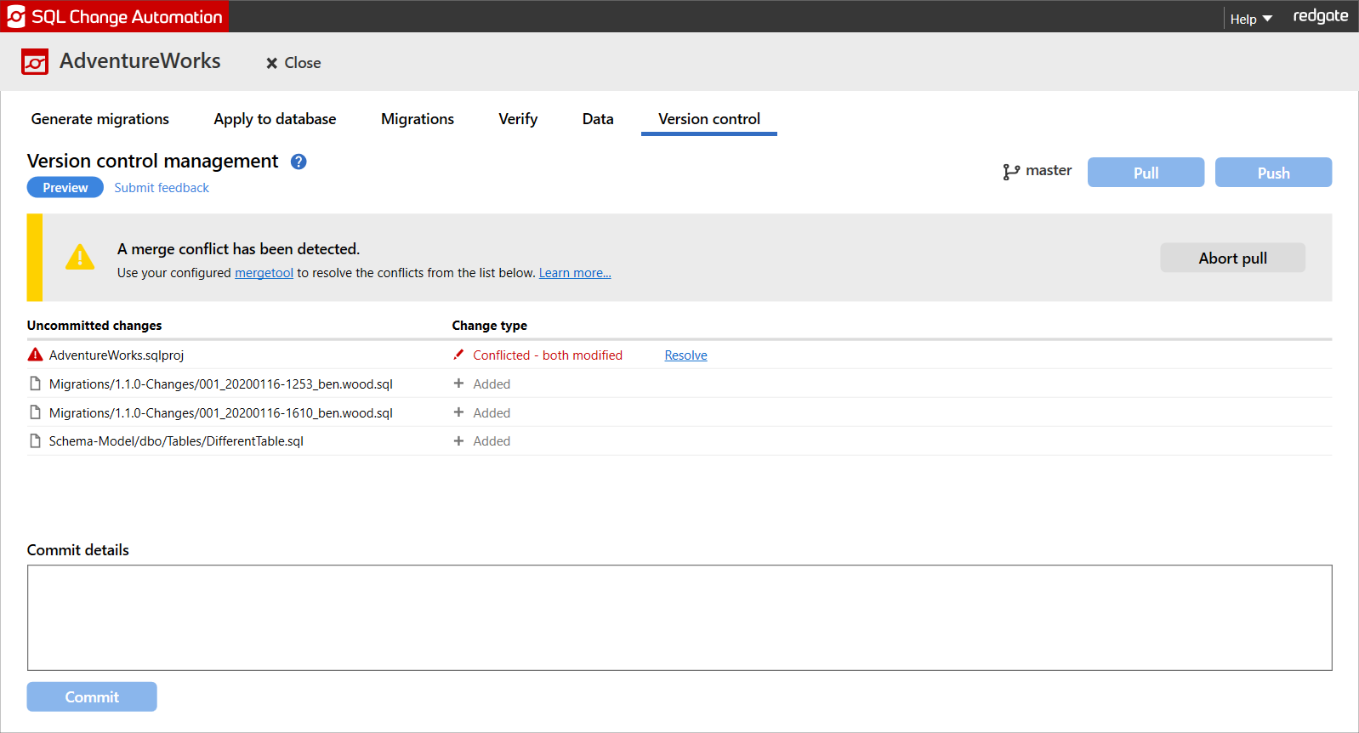Click the file icon for 1253_ben.wood.sql migration
The height and width of the screenshot is (733, 1359).
(35, 384)
